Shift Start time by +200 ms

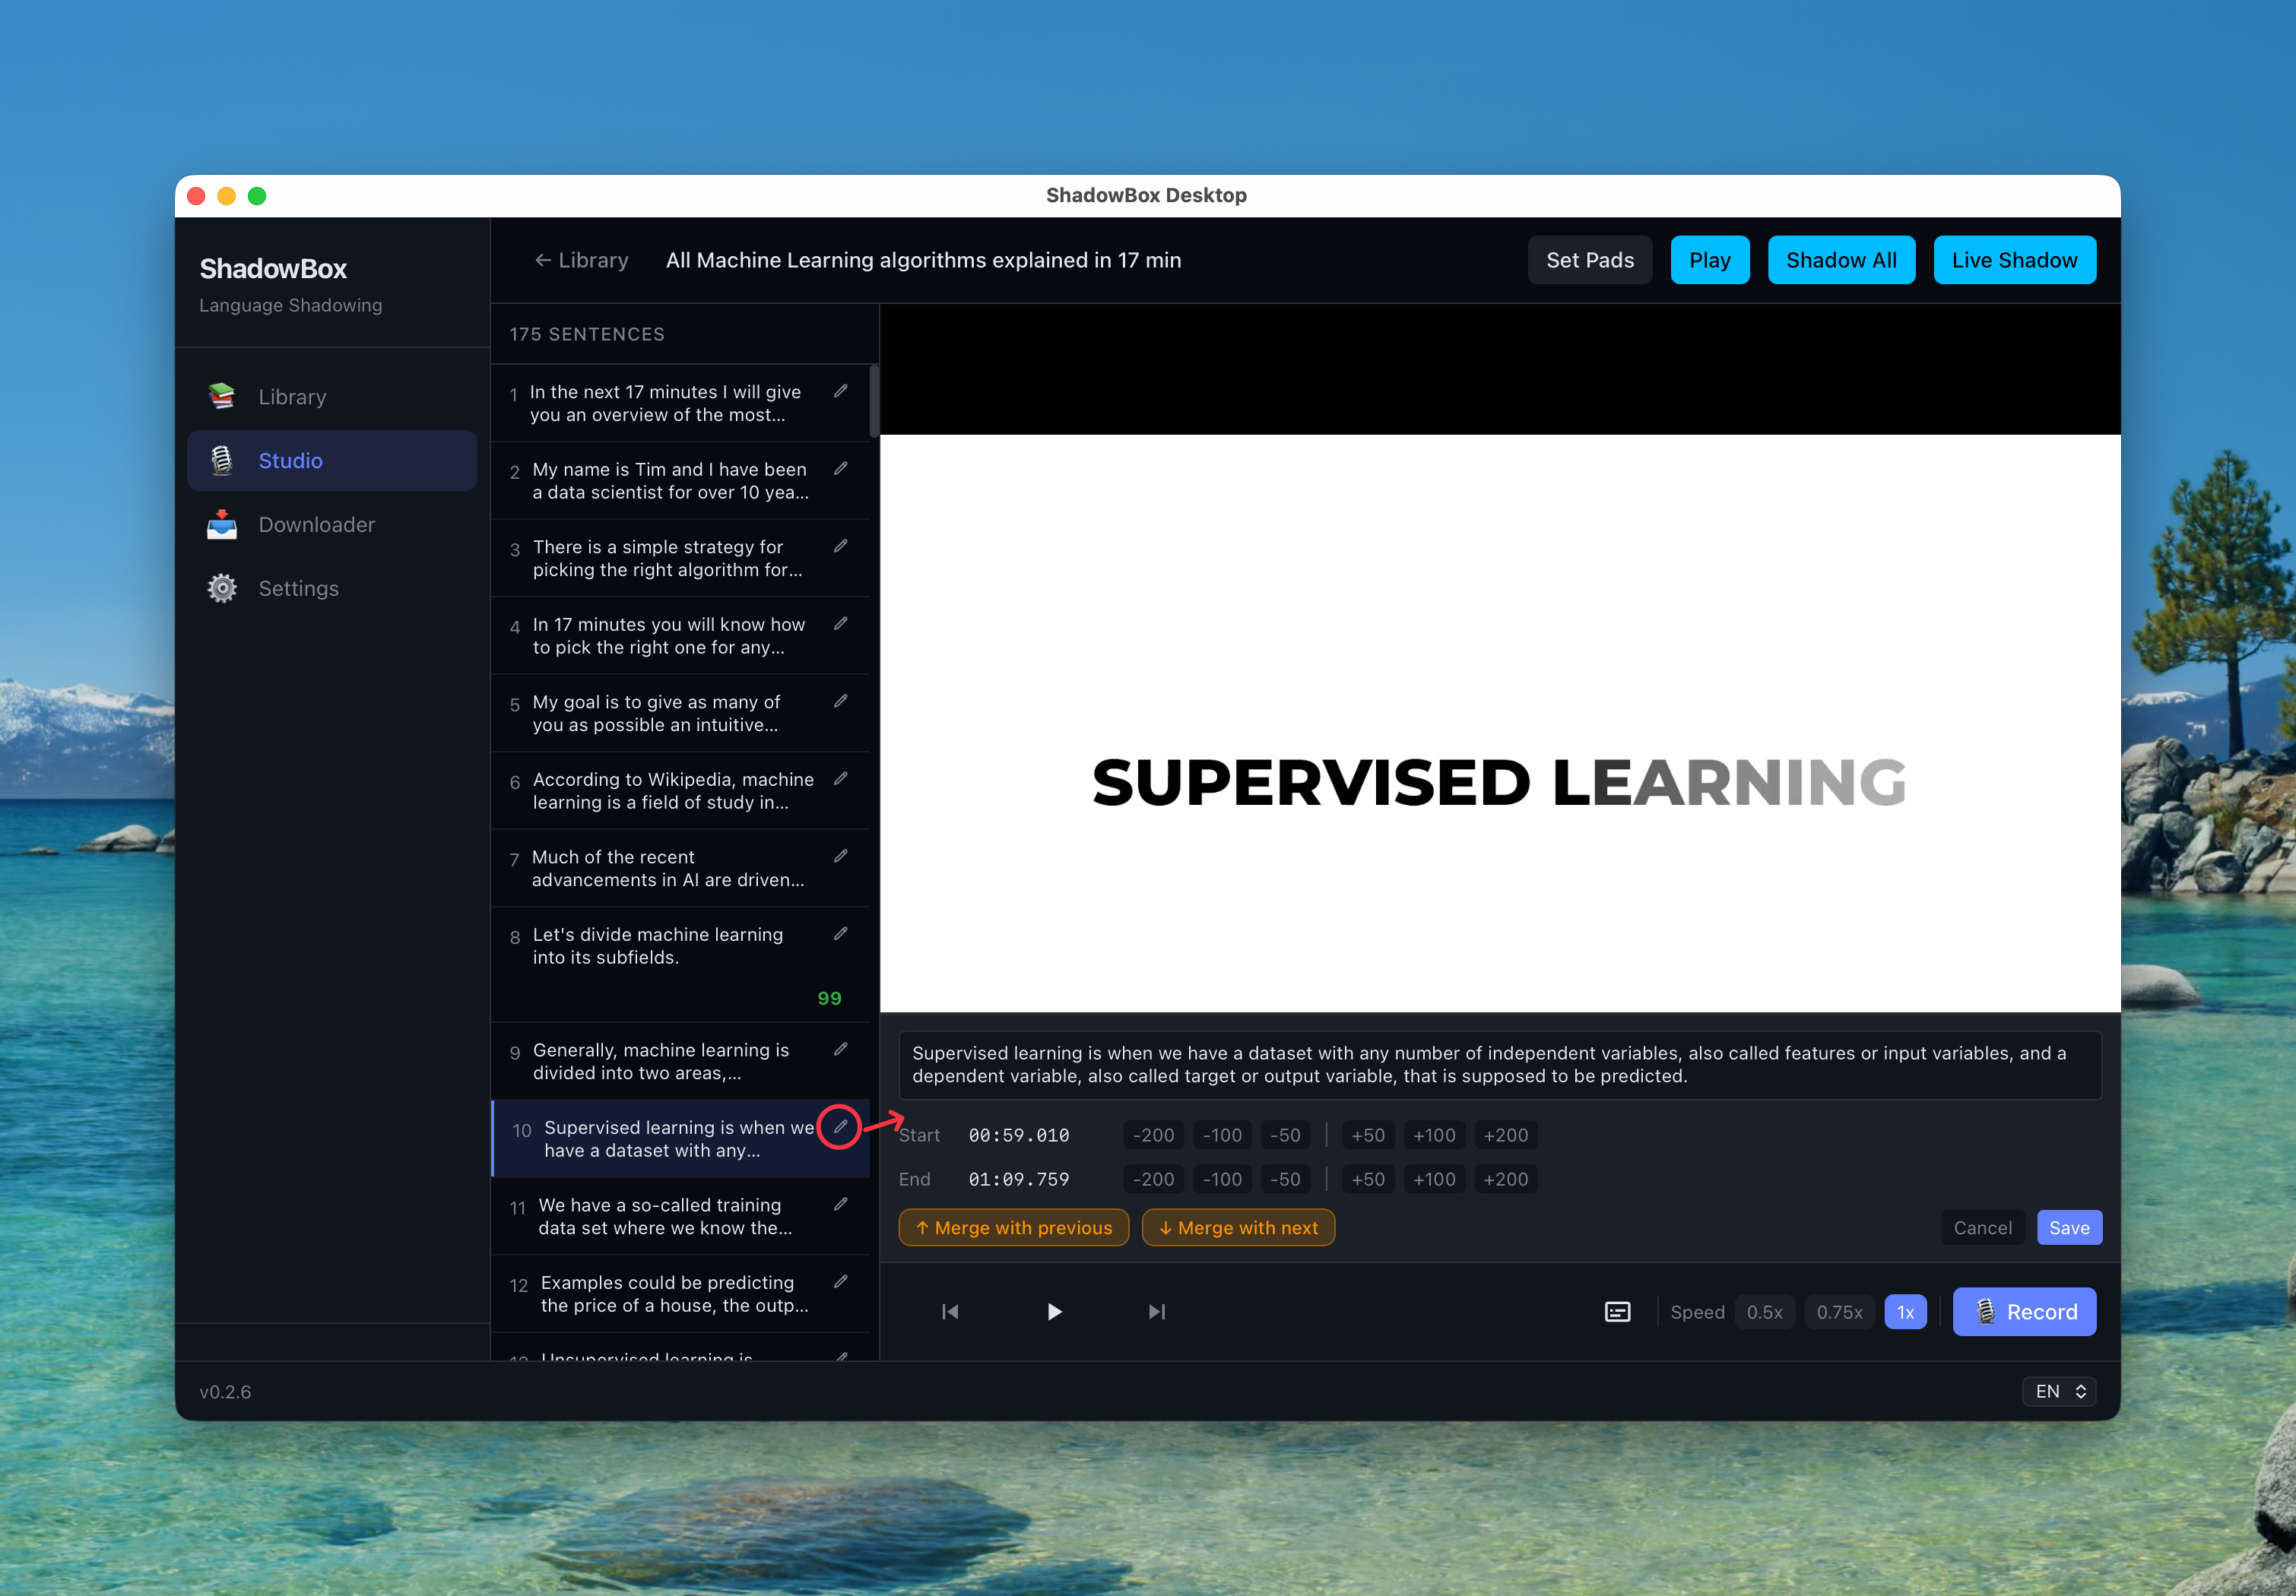coord(1505,1135)
